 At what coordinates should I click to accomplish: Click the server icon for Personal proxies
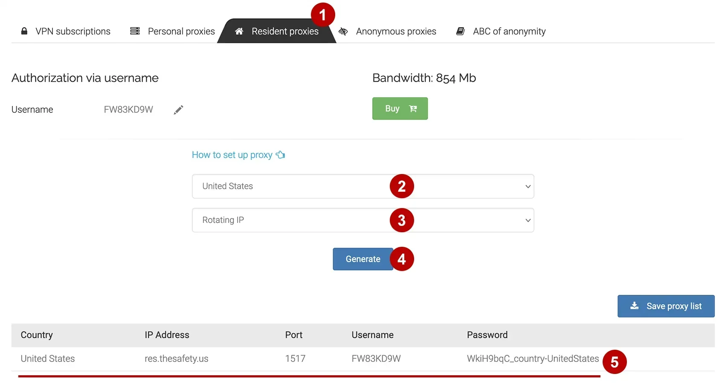[x=135, y=31]
